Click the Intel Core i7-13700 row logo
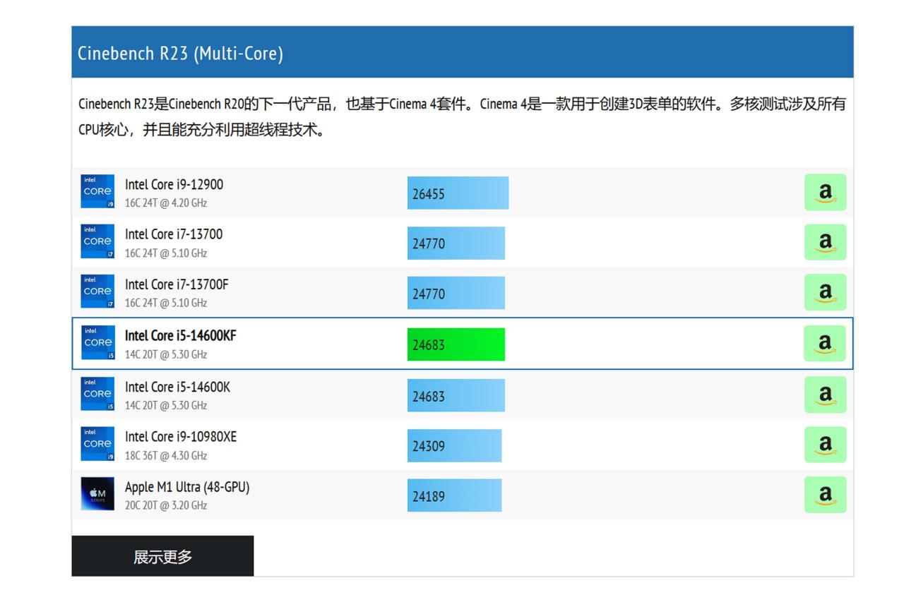 coord(97,242)
